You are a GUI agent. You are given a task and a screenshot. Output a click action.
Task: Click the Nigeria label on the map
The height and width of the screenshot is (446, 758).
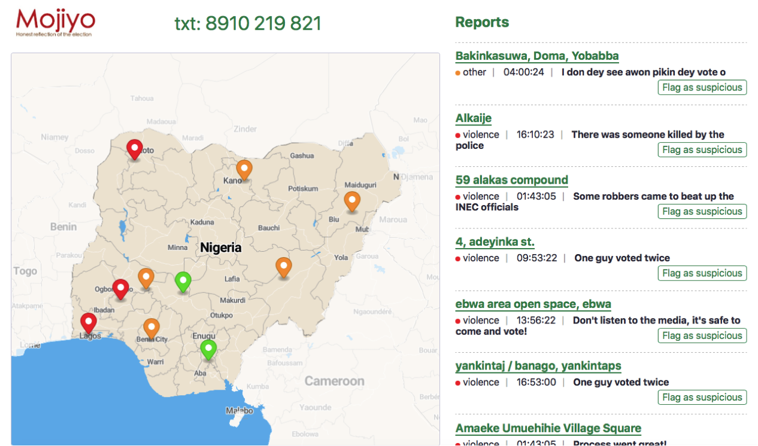[221, 248]
